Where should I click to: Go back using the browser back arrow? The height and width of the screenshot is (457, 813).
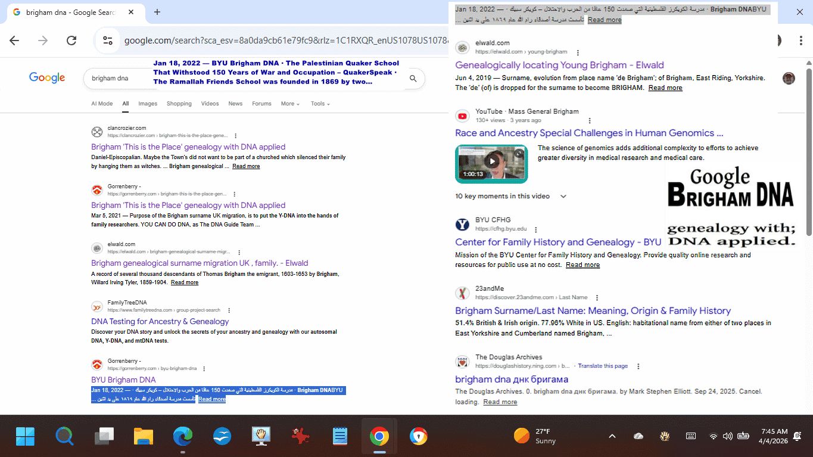pos(14,41)
